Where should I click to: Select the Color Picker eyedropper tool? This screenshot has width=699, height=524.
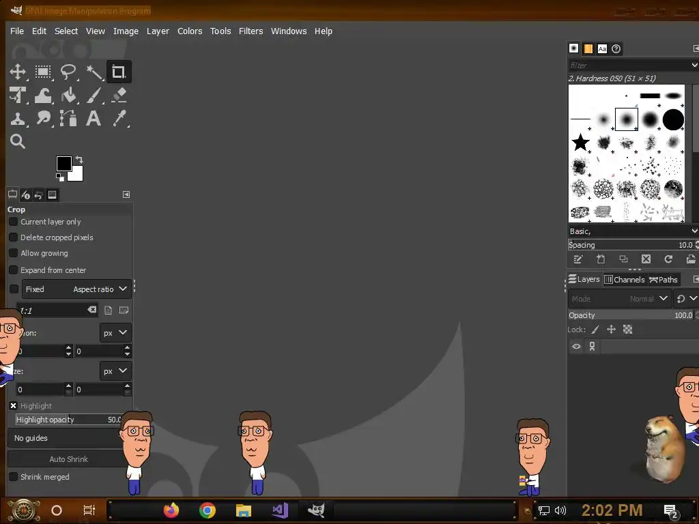click(119, 119)
